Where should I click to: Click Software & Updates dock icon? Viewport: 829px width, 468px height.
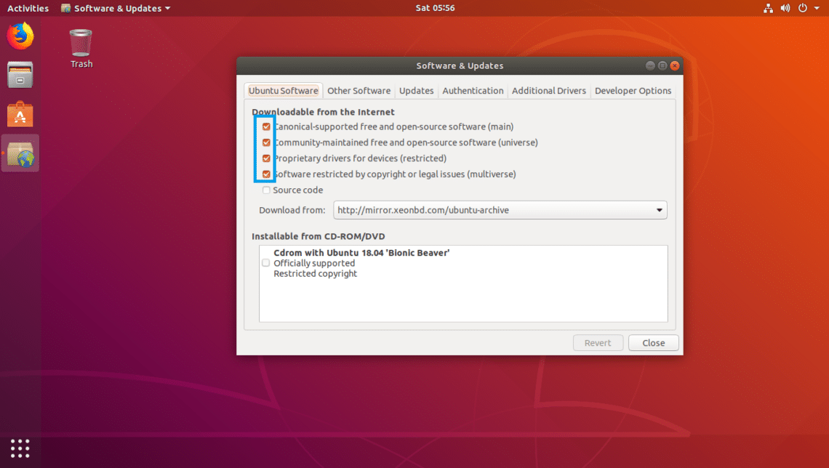click(20, 153)
